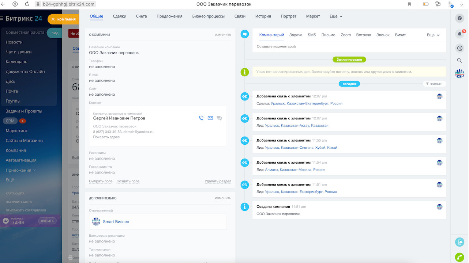This screenshot has height=263, width=469.
Task: Click Показать адрес link
Action: [x=106, y=137]
